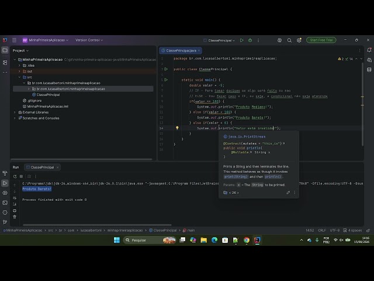Open the AI Assistant swirl icon in the title bar
The width and height of the screenshot is (374, 281).
[279, 40]
